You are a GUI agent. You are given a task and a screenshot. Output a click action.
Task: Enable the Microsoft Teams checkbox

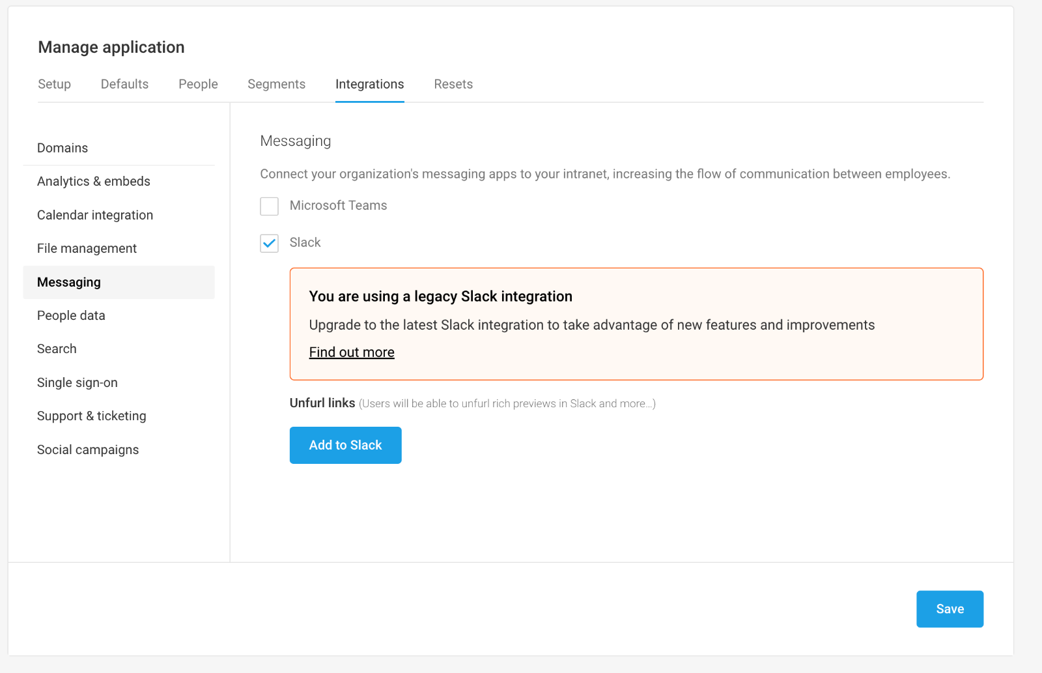[269, 206]
